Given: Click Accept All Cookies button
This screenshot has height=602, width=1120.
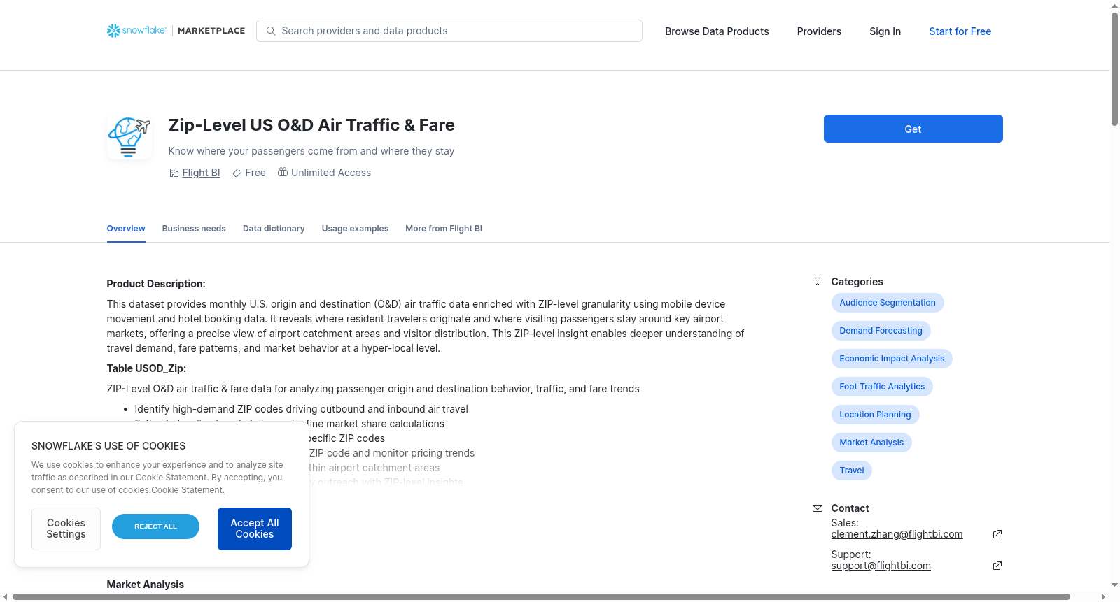Looking at the screenshot, I should tap(255, 529).
